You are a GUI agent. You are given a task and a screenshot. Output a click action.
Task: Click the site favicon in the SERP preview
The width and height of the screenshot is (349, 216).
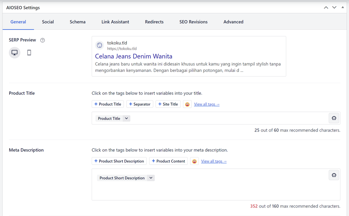pyautogui.click(x=99, y=45)
